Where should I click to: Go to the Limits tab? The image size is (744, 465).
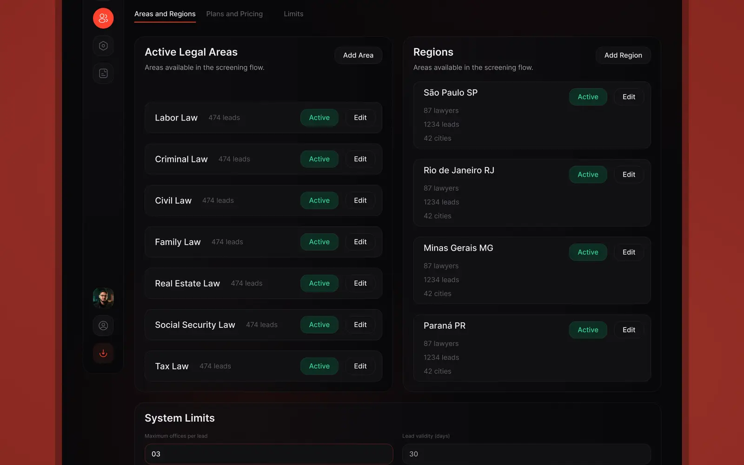coord(293,14)
